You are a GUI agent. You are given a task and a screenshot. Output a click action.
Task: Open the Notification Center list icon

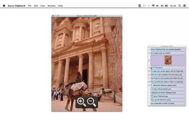184,6
